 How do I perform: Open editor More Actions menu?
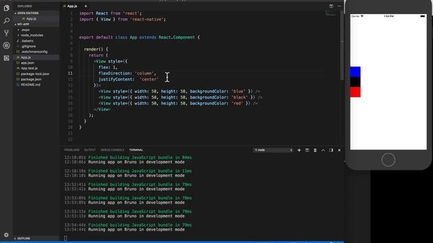tap(340, 6)
